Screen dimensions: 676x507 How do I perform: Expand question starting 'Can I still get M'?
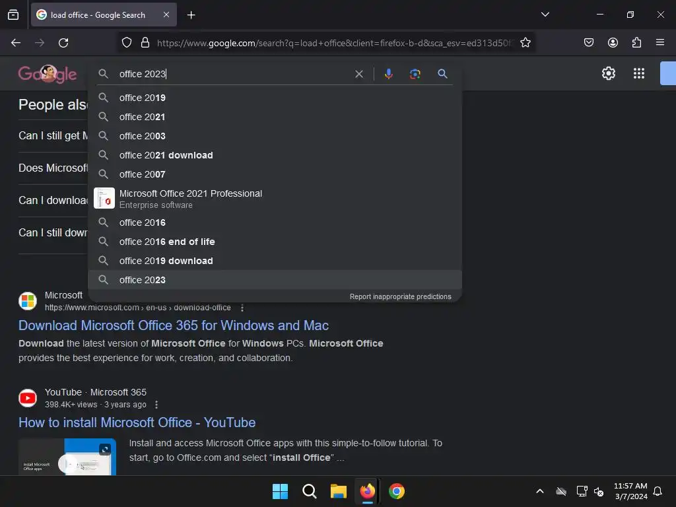pos(53,136)
